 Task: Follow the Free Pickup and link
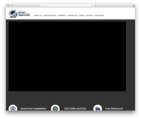(114, 109)
